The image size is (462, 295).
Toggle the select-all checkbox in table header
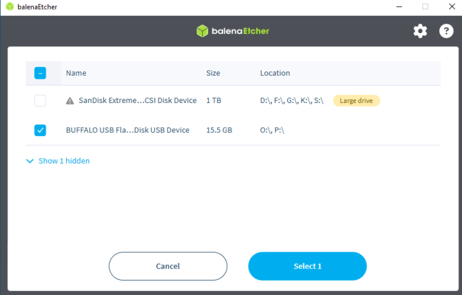pyautogui.click(x=40, y=73)
